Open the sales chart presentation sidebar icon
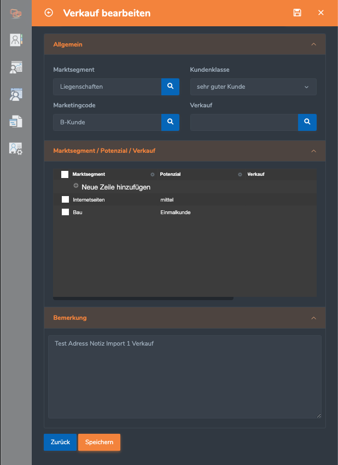 pyautogui.click(x=15, y=67)
